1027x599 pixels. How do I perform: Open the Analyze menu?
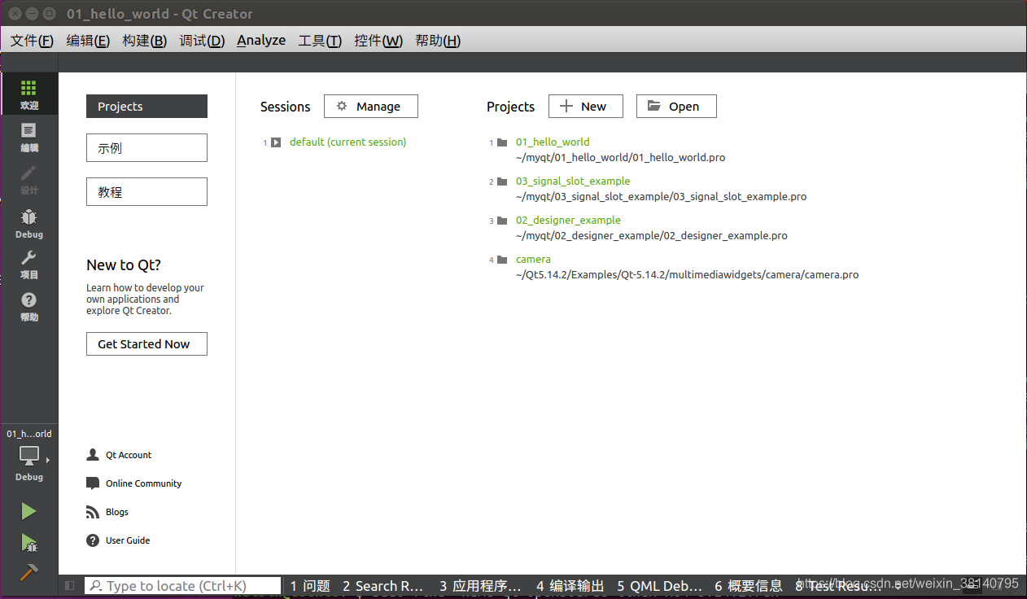click(x=261, y=41)
